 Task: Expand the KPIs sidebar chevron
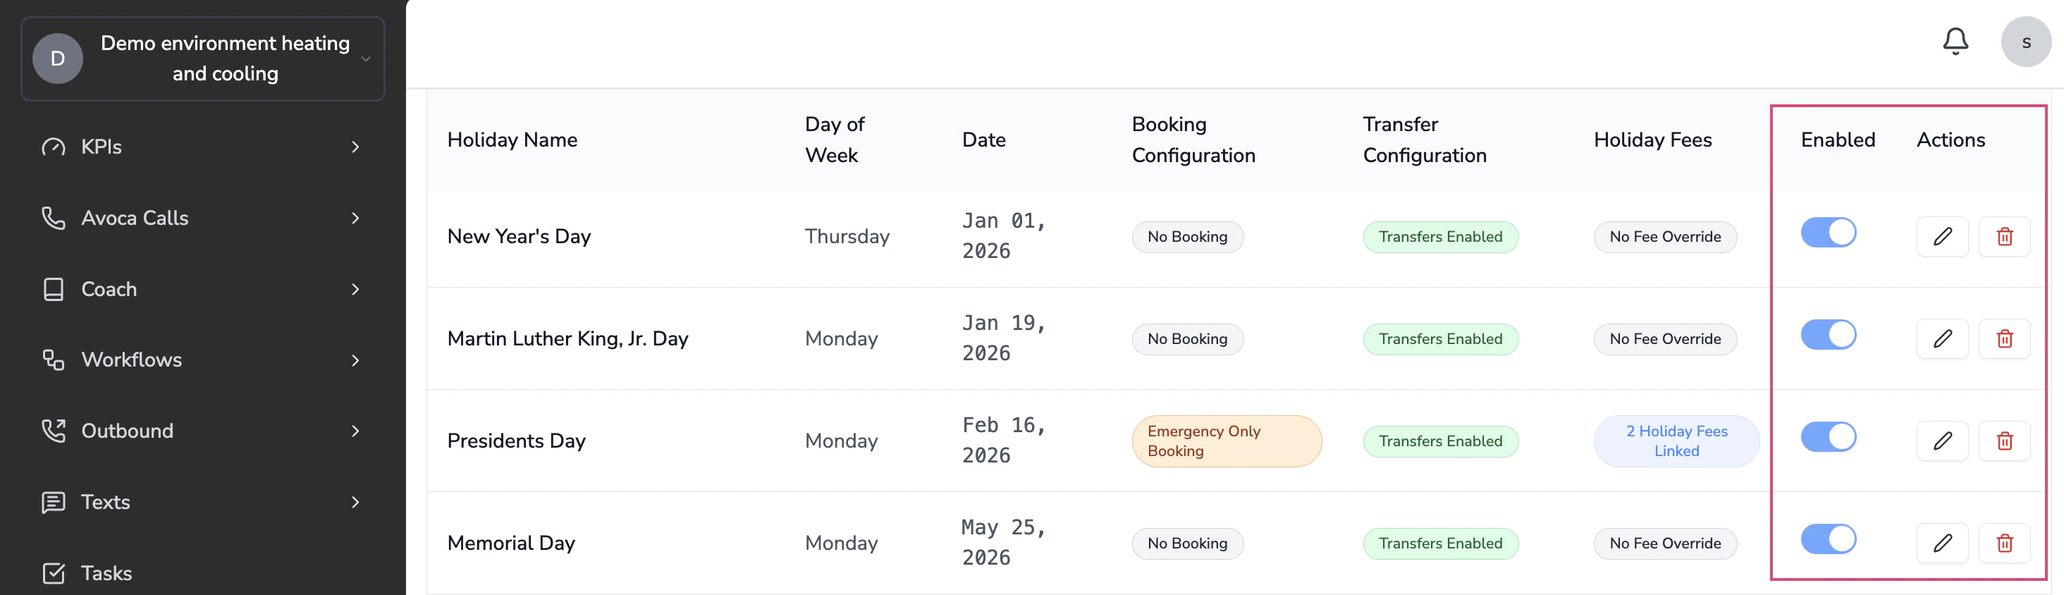355,147
